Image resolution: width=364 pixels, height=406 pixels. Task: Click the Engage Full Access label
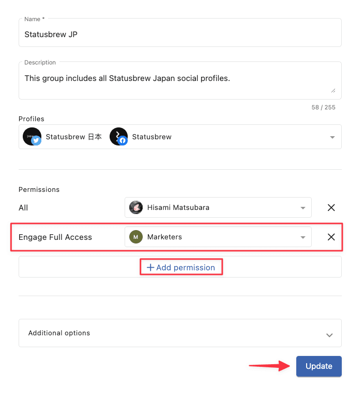tap(55, 237)
